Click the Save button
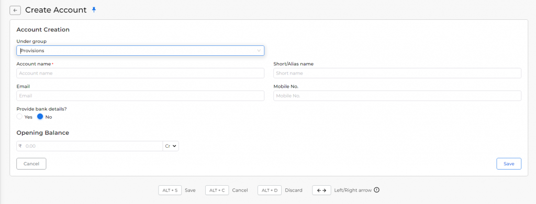 [509, 163]
